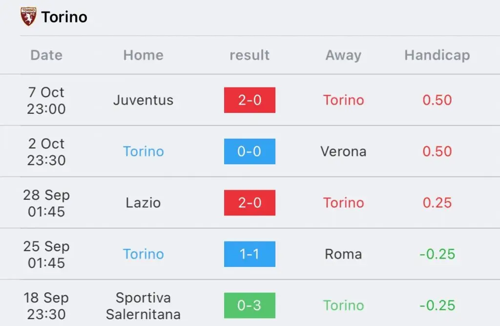Select the Date column header
Viewport: 500px width, 326px height.
point(46,55)
